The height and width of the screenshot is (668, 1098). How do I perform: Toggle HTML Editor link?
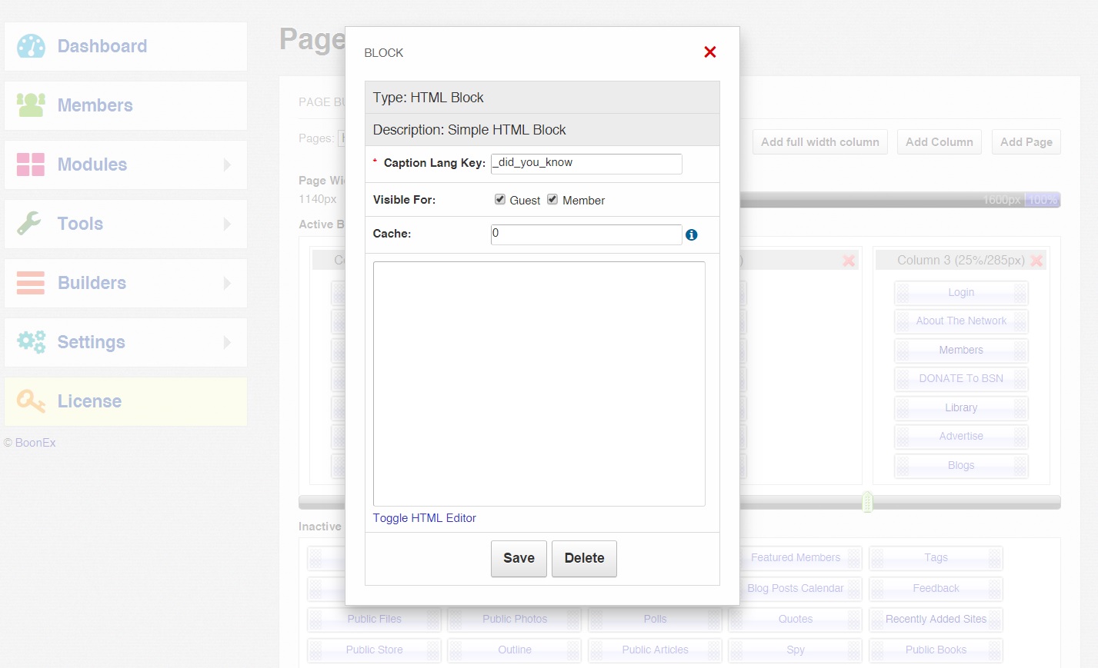pos(424,518)
